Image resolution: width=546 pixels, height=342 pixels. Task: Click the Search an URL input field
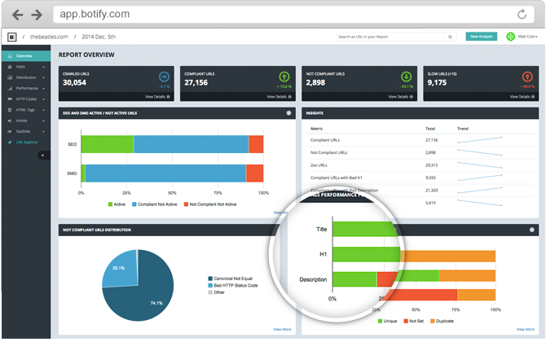point(390,37)
